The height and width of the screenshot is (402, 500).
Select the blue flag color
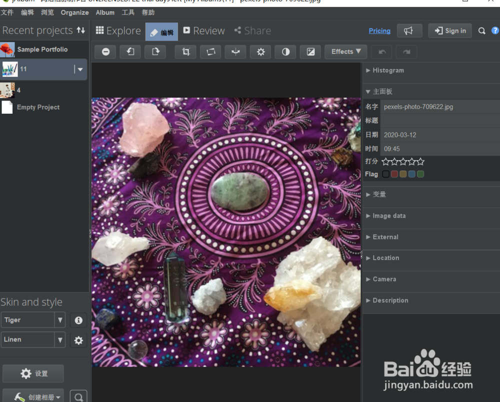(x=411, y=174)
